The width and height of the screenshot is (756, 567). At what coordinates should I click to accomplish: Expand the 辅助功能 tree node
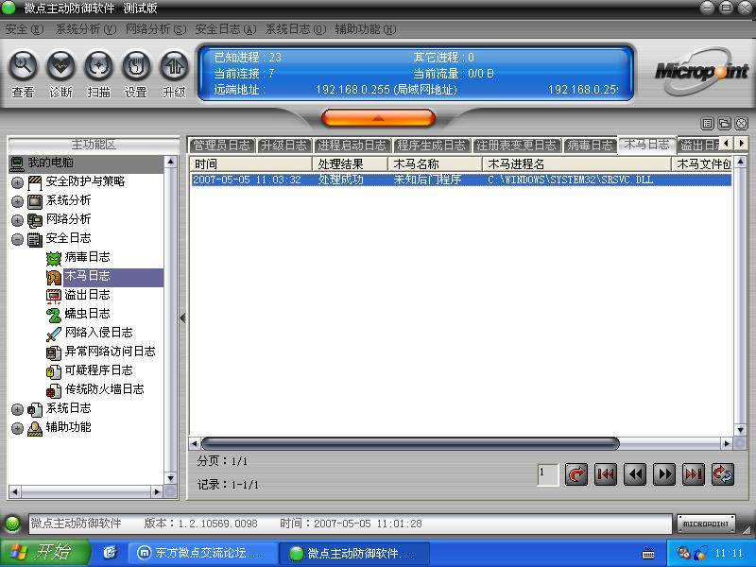(x=17, y=428)
